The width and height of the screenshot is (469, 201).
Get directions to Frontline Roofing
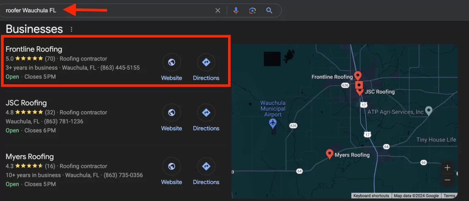(206, 62)
